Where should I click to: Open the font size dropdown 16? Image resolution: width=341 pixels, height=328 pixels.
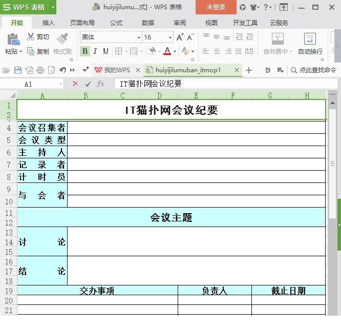pyautogui.click(x=170, y=37)
